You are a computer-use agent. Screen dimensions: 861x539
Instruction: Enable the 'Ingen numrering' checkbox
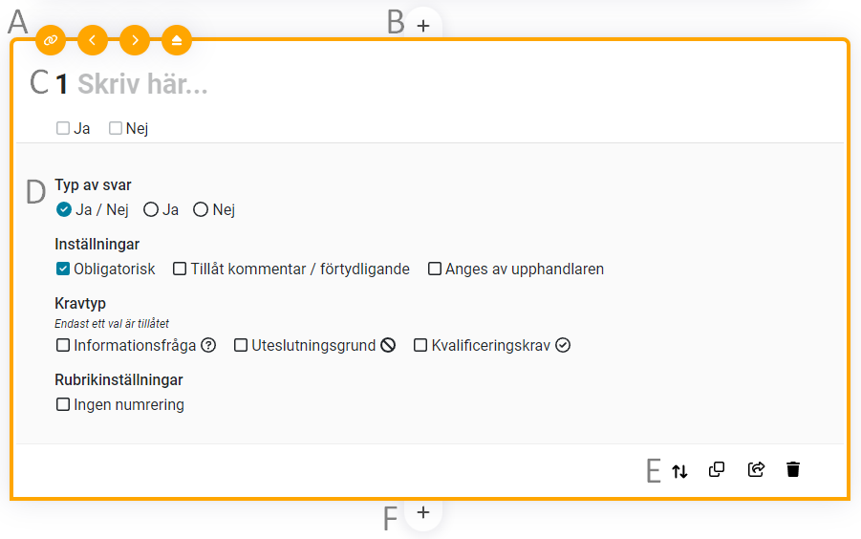tap(63, 404)
